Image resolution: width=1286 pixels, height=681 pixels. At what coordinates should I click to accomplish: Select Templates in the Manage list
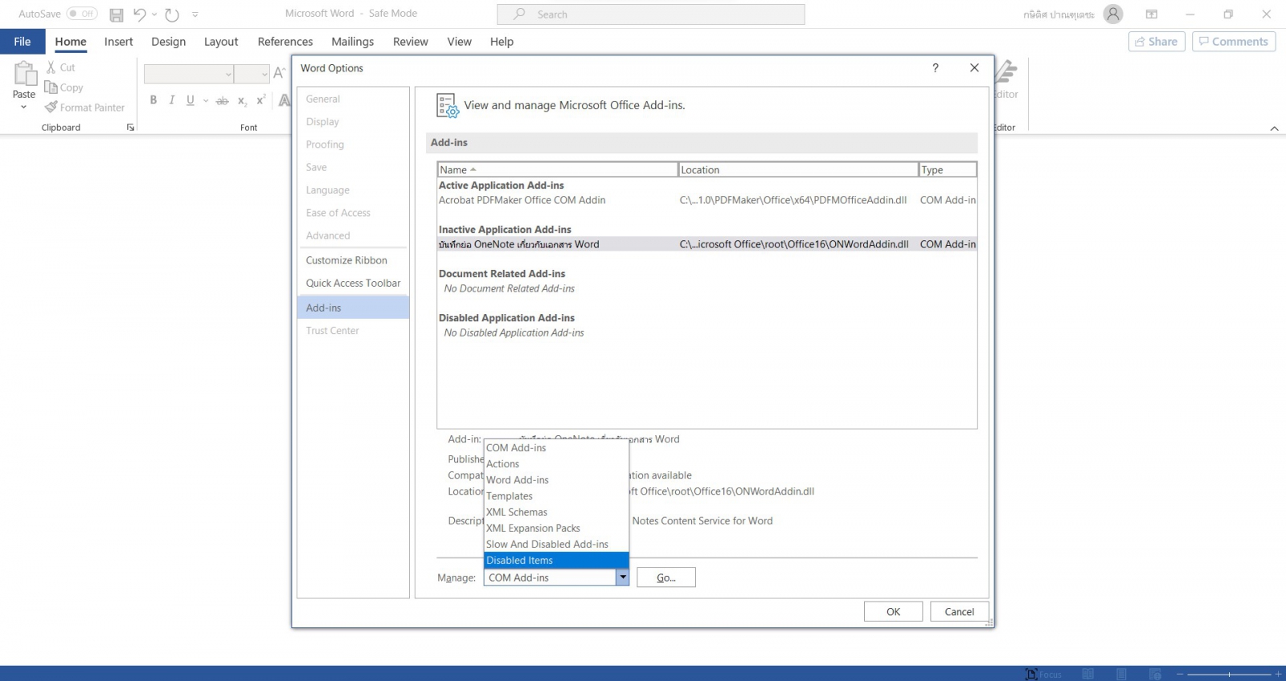coord(510,496)
